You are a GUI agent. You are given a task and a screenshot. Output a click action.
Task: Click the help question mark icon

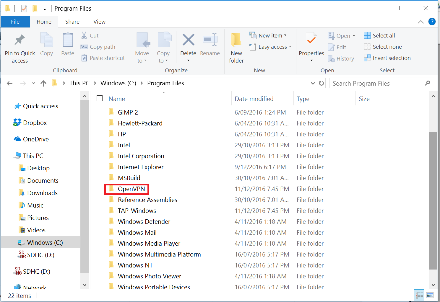pyautogui.click(x=432, y=22)
